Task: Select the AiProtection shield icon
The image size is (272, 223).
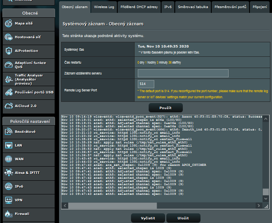Action: click(8, 51)
